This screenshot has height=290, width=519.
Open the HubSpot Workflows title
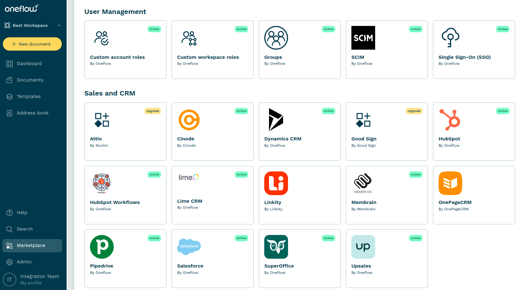(x=115, y=202)
